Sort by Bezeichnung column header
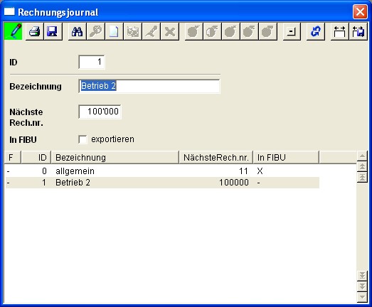The width and height of the screenshot is (372, 307). coord(115,158)
